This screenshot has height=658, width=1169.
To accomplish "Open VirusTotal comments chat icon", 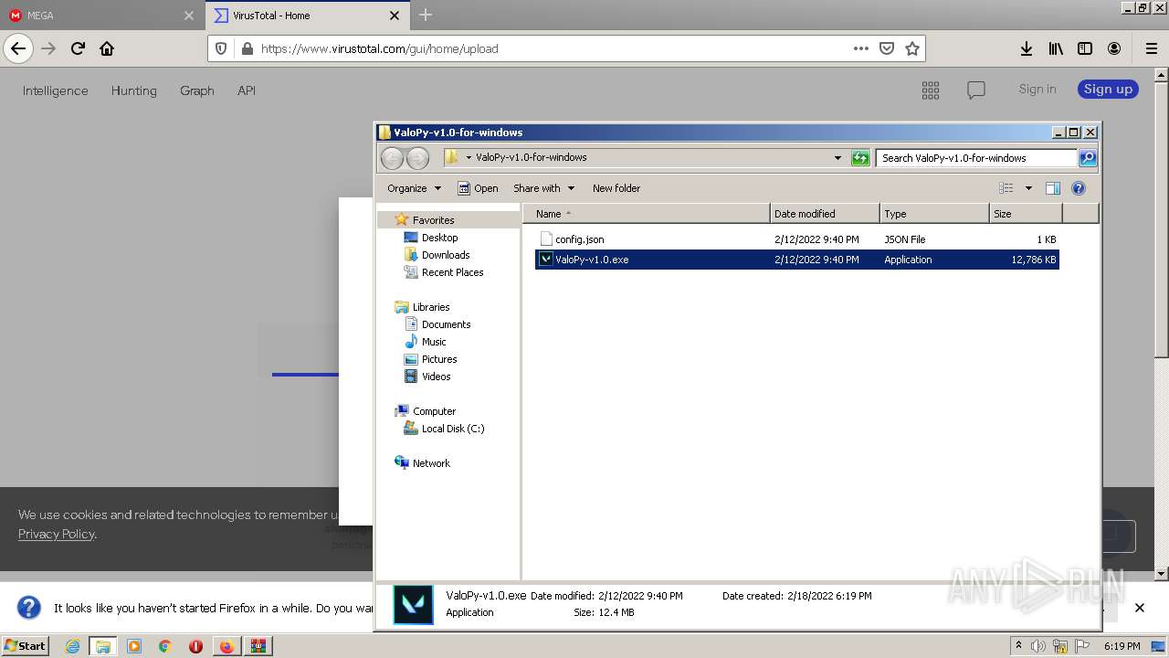I will pos(976,90).
